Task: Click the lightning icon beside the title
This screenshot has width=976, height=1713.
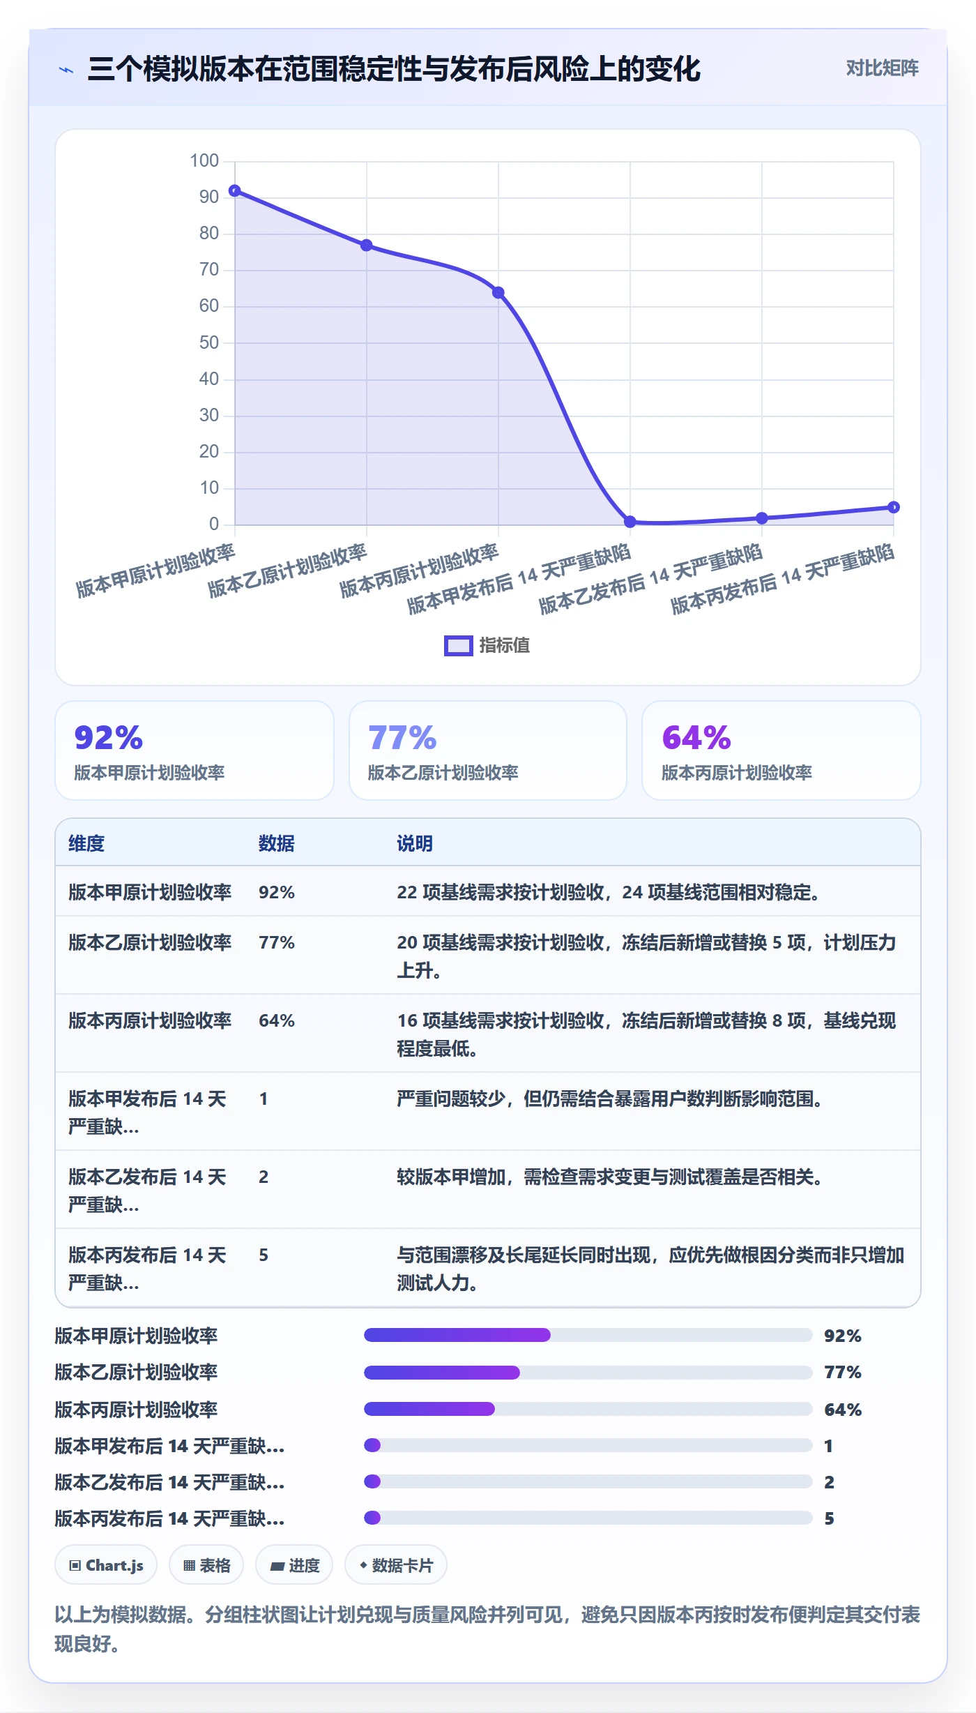Action: pos(66,70)
